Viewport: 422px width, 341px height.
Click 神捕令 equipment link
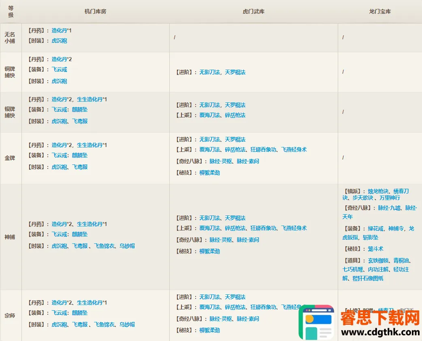(396, 229)
